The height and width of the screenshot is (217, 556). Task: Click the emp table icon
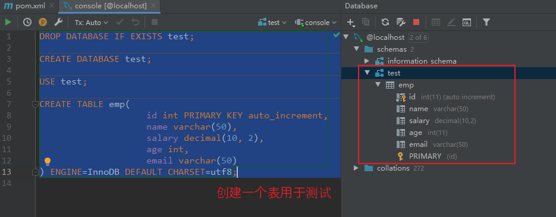(x=389, y=85)
